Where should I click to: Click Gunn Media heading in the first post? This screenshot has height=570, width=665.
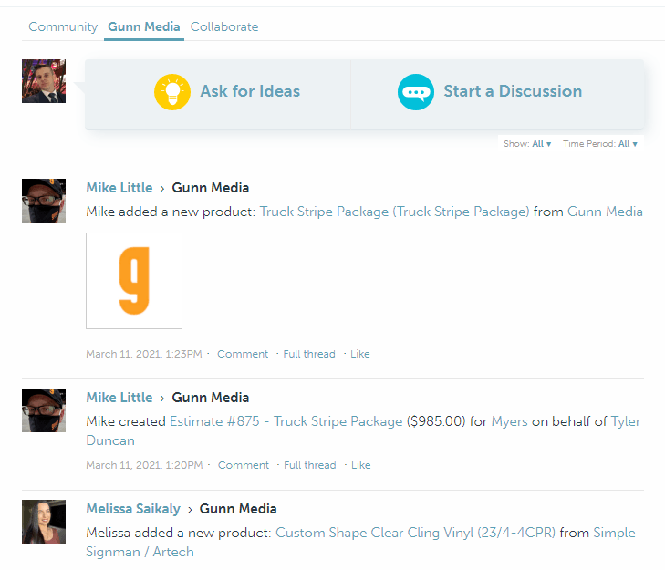[x=211, y=188]
